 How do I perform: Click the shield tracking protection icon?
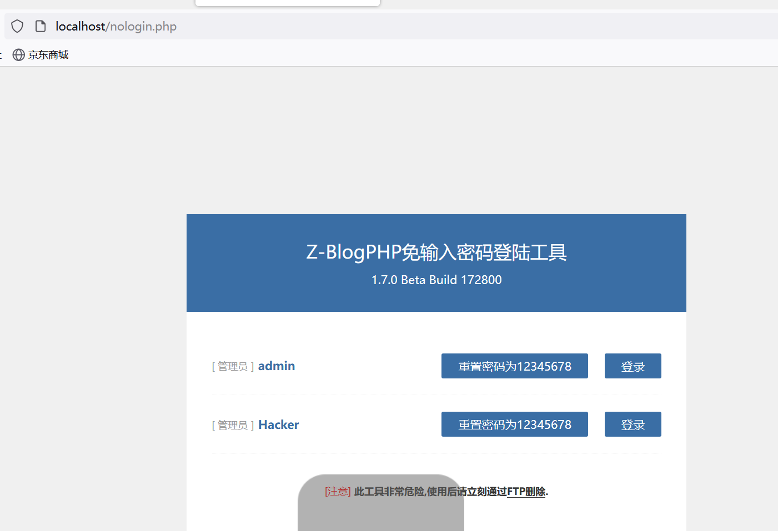tap(17, 26)
